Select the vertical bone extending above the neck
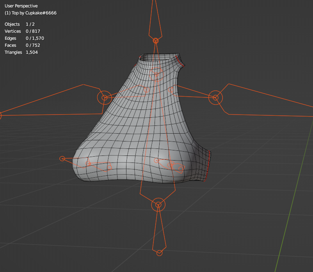This screenshot has width=313, height=272. tap(155, 19)
